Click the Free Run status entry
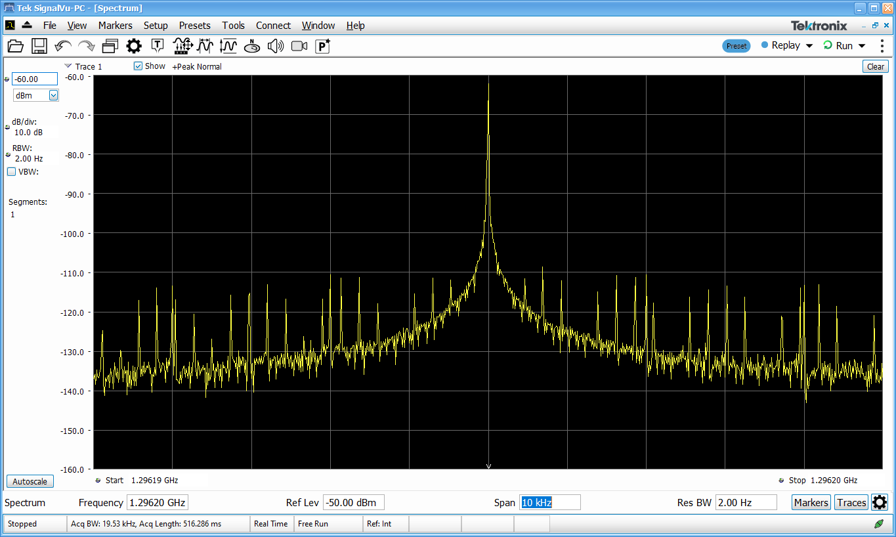Viewport: 896px width, 537px height. pos(312,524)
